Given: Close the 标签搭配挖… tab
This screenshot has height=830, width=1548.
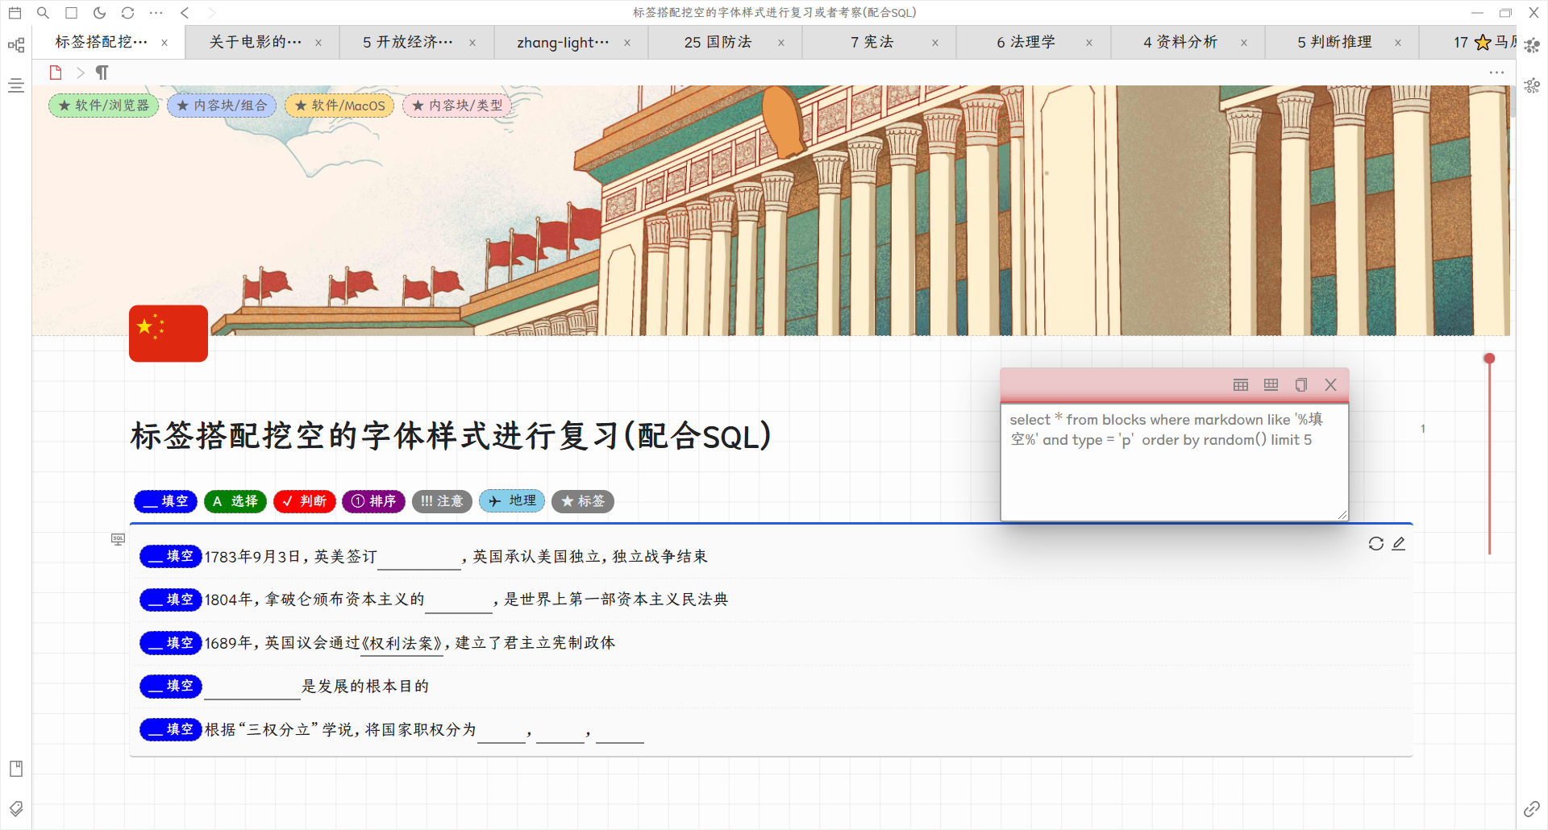Looking at the screenshot, I should [x=164, y=43].
